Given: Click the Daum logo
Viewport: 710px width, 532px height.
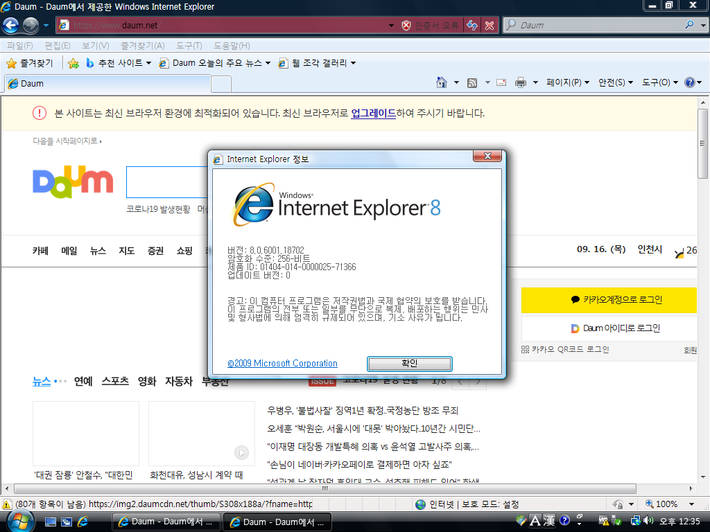Looking at the screenshot, I should click(x=73, y=182).
